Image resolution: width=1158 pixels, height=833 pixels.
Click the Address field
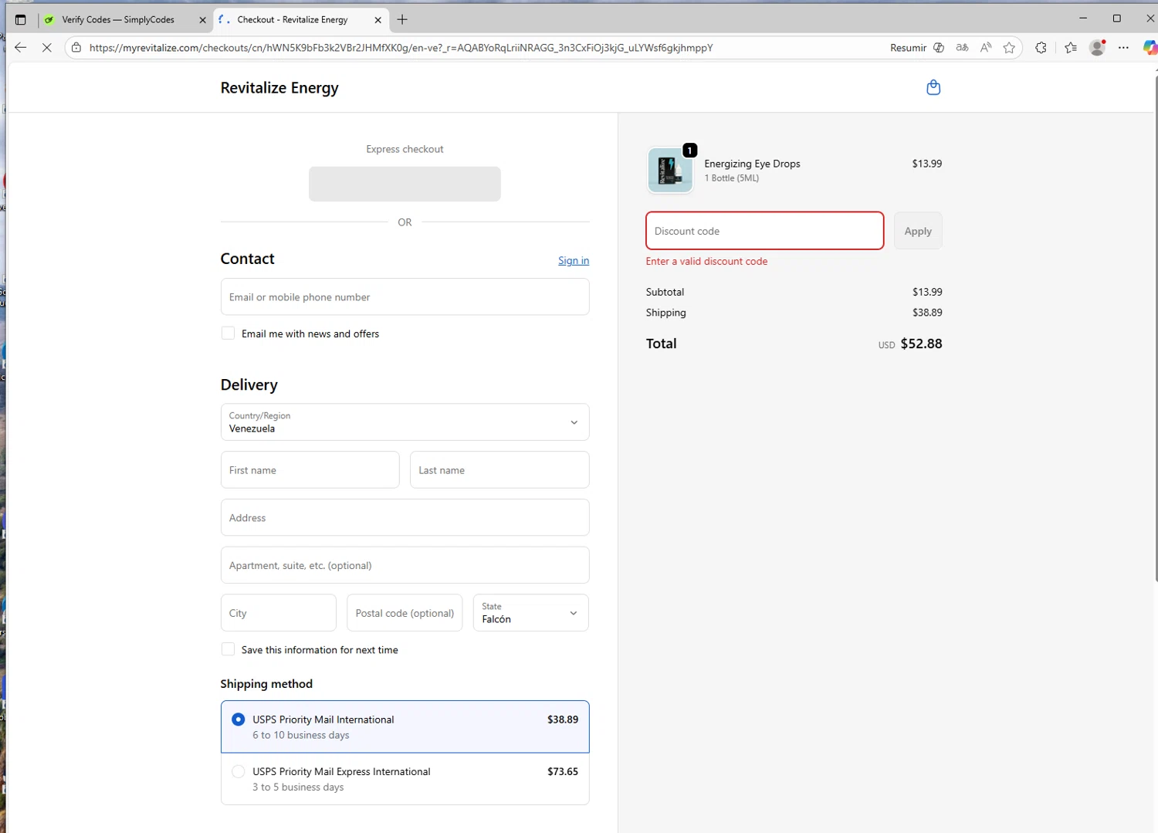405,518
